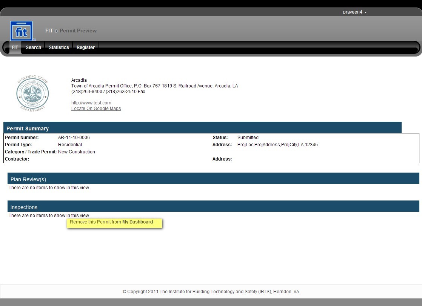Go to the Statistics menu item
Image resolution: width=422 pixels, height=306 pixels.
click(x=59, y=47)
